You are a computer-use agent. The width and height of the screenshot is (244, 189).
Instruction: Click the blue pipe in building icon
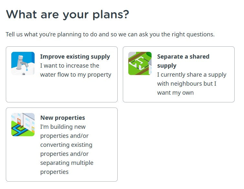19,130
